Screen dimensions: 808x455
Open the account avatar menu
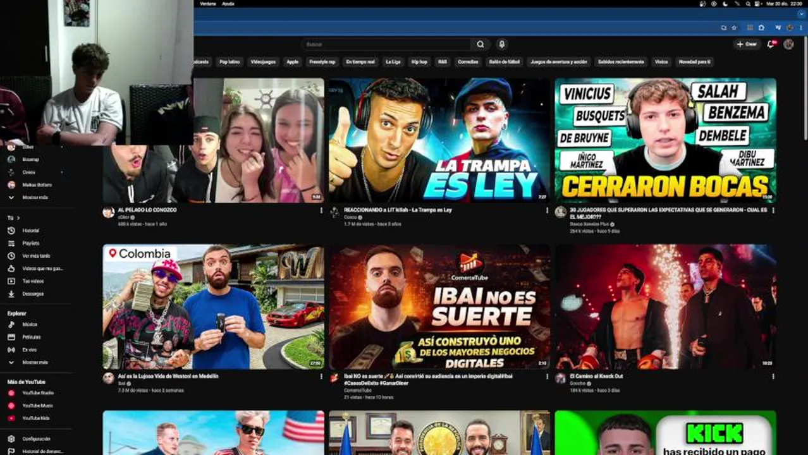[x=788, y=44]
